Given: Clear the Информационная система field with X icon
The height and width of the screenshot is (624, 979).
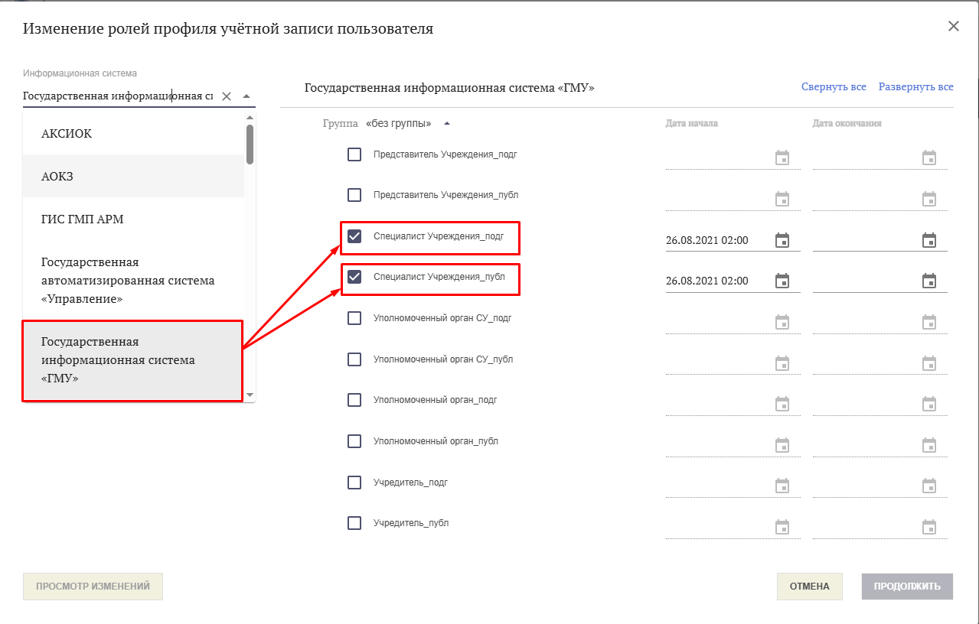Looking at the screenshot, I should (227, 96).
